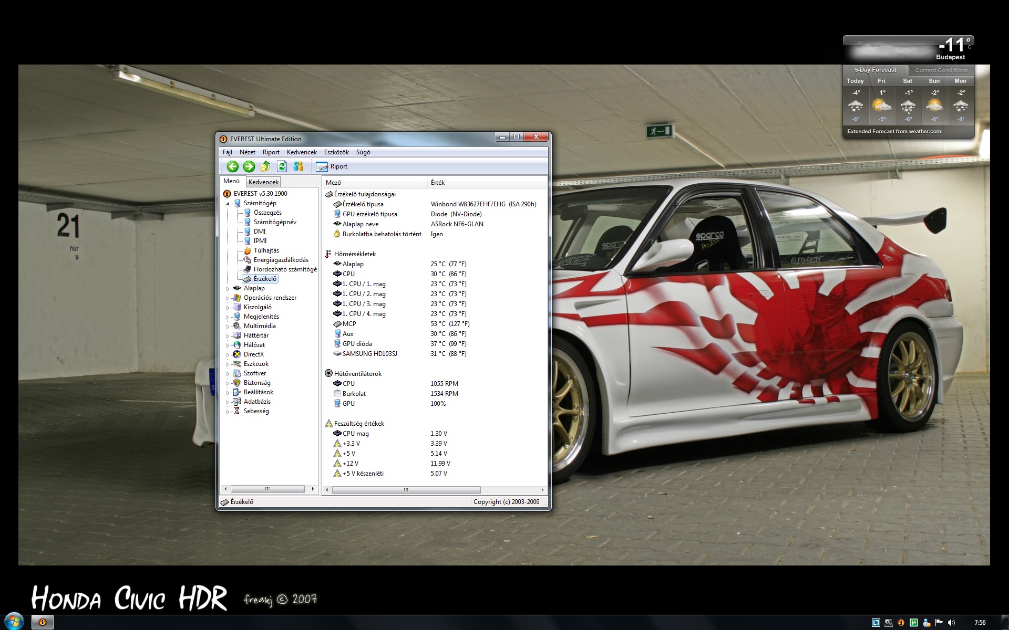The image size is (1009, 630).
Task: Open the Fájl menu
Action: tap(228, 152)
